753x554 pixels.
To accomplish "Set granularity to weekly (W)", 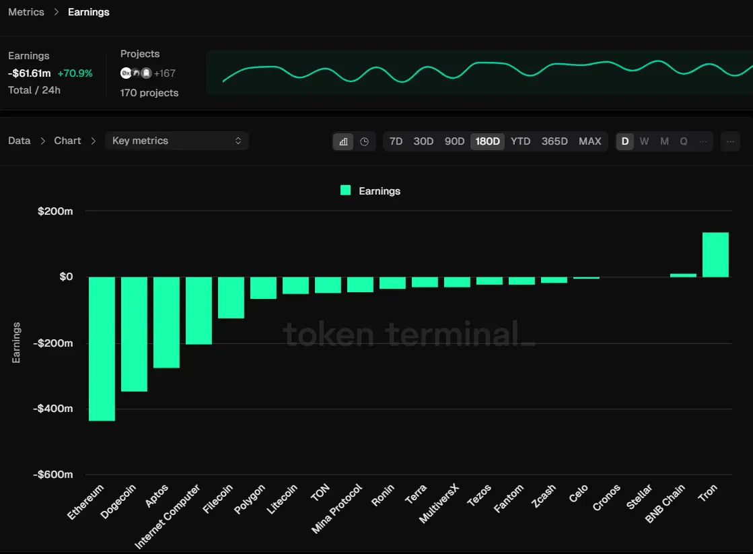I will point(645,141).
